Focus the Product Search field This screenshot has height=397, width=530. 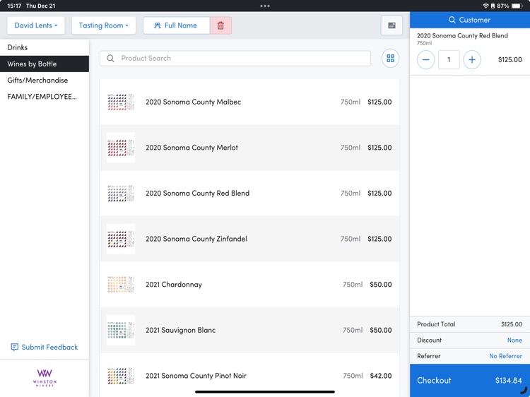[x=235, y=59]
